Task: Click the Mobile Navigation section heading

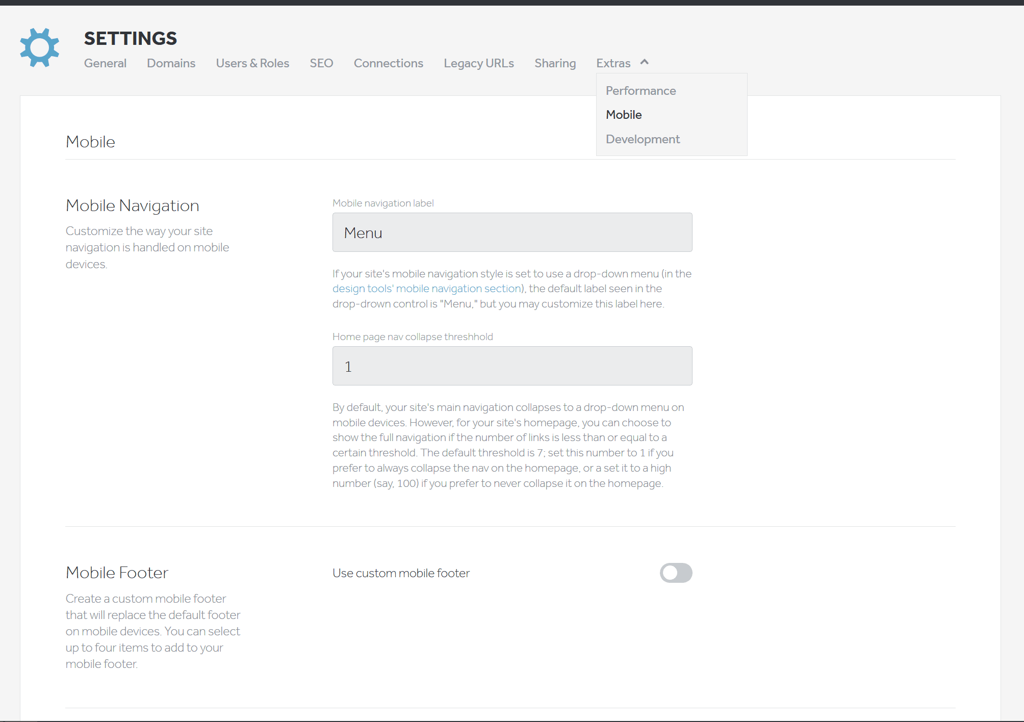Action: [x=133, y=205]
